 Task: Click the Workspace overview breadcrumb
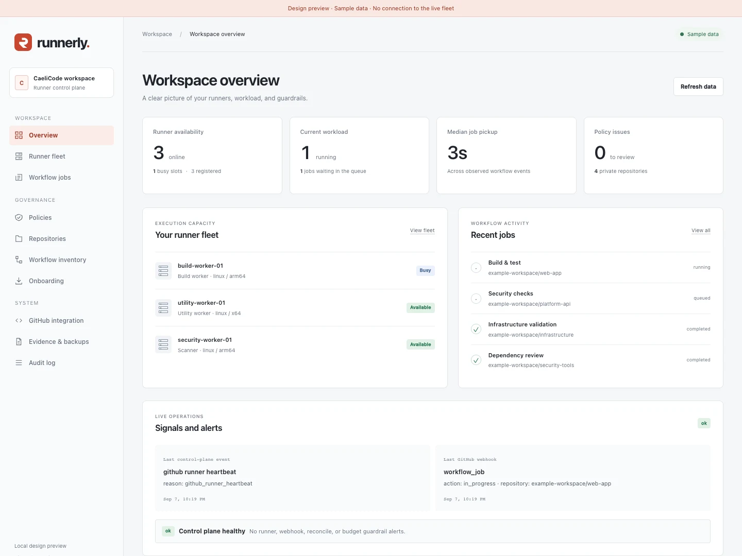pos(217,34)
